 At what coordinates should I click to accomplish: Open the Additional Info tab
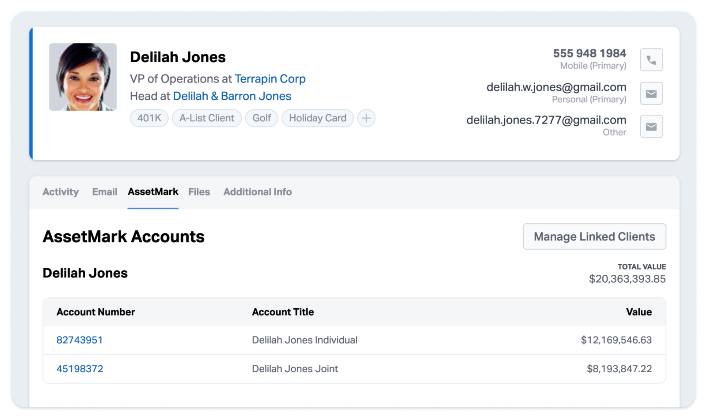[x=257, y=192]
